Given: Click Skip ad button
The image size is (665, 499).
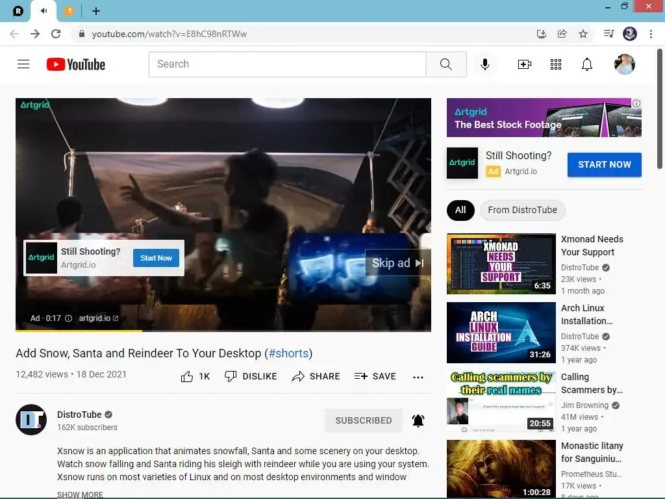Looking at the screenshot, I should (x=398, y=263).
